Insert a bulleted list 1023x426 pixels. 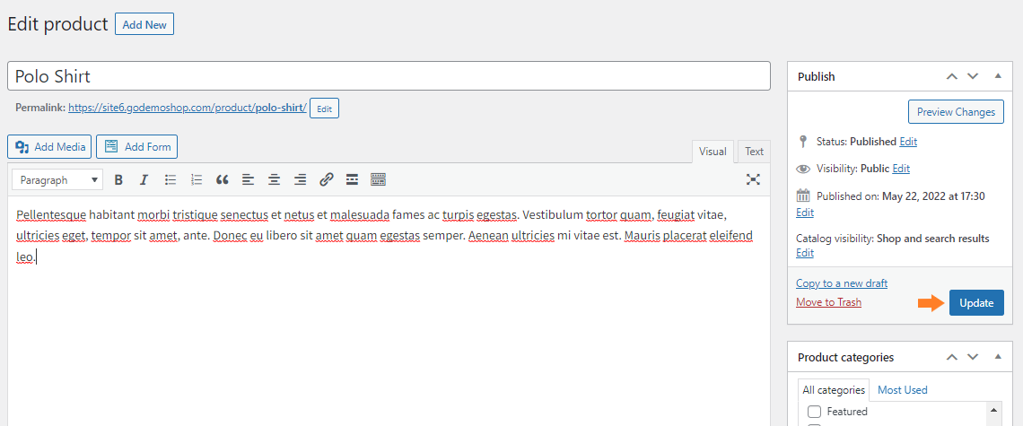pyautogui.click(x=170, y=180)
